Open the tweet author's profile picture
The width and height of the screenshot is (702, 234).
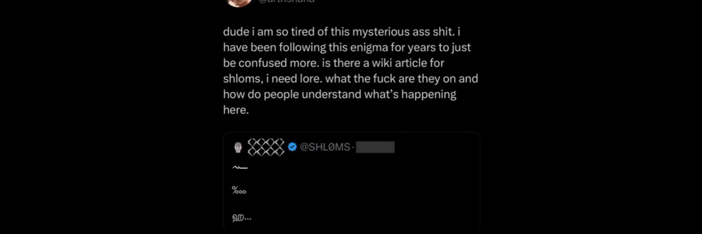[239, 2]
